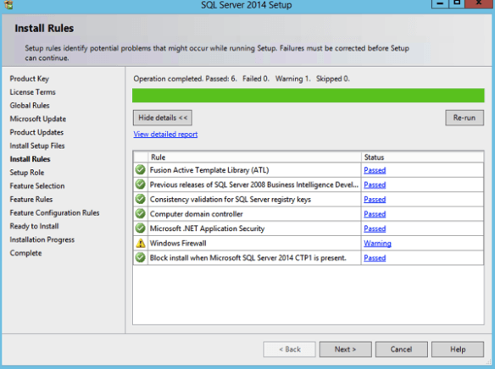Open setup Help

[458, 350]
